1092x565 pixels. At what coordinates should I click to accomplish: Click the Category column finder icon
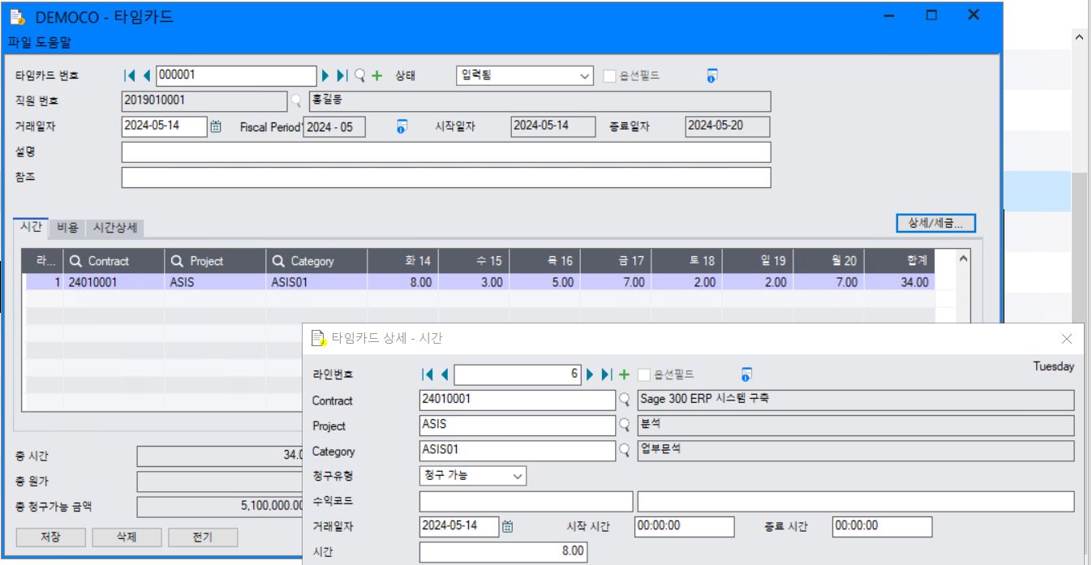tap(278, 261)
